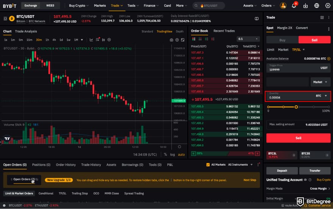Open the candlestick chart type icon
The image size is (333, 209).
[x=103, y=40]
